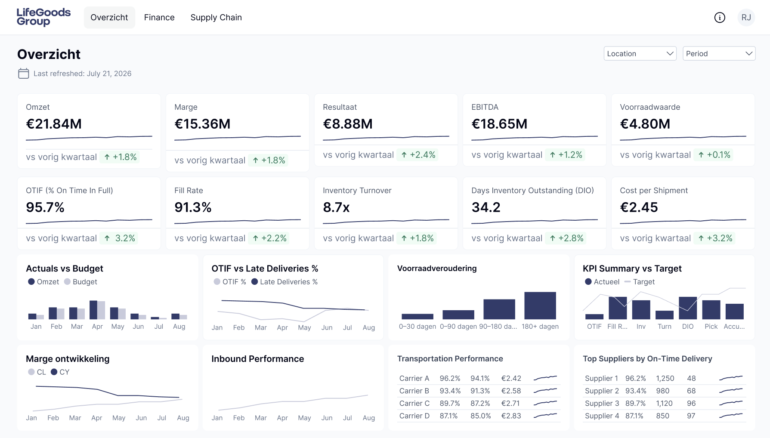Click the Supplier 3 sparkline
Screen dimensions: 770x438
(731, 403)
